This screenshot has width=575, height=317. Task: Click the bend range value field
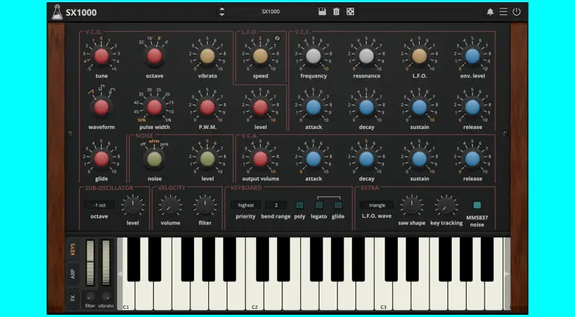(276, 205)
